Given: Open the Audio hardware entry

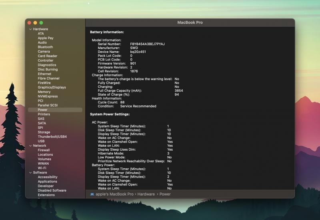Looking at the screenshot, I should (x=42, y=42).
